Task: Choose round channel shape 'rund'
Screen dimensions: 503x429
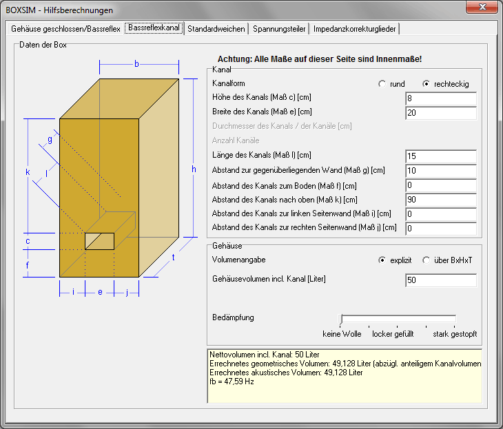Action: click(x=382, y=84)
